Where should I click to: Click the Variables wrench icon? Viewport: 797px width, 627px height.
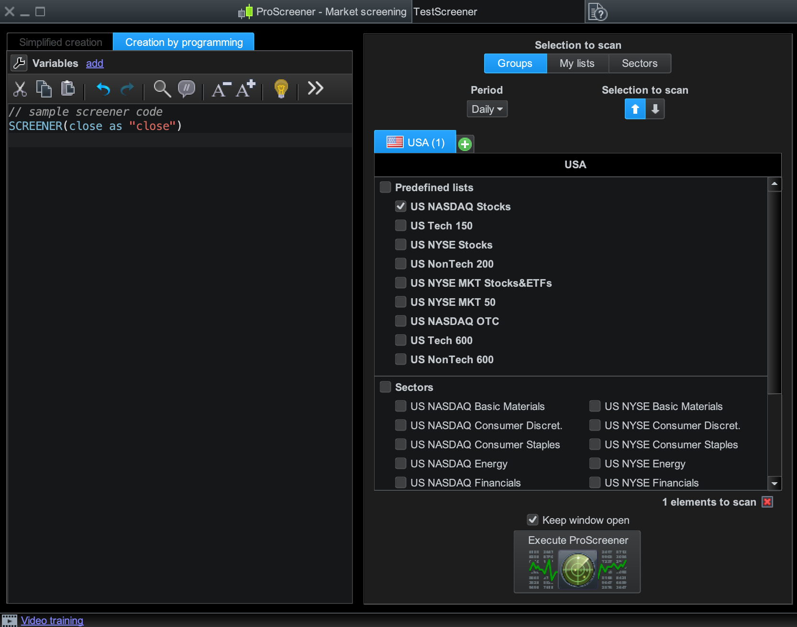(x=19, y=63)
